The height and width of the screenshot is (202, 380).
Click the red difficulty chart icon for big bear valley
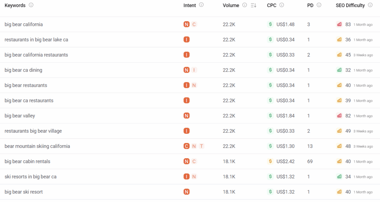click(x=339, y=116)
